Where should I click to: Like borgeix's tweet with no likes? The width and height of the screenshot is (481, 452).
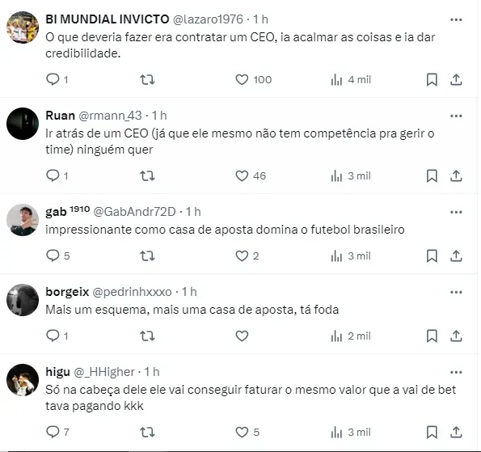pyautogui.click(x=242, y=336)
